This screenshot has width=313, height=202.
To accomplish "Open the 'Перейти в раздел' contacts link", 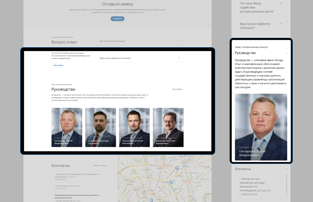I will point(101,166).
